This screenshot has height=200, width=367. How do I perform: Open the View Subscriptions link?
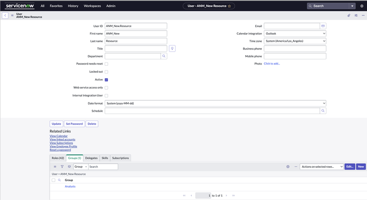click(x=61, y=143)
